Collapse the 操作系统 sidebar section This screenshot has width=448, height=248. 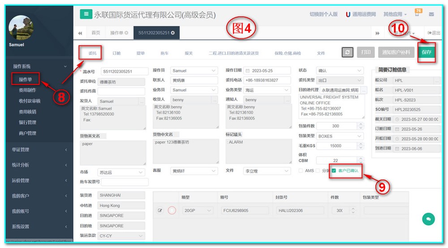[39, 66]
